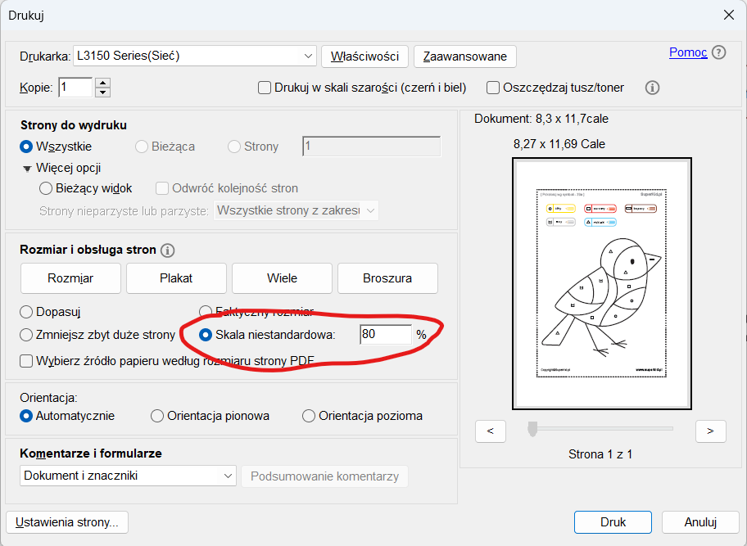This screenshot has height=546, width=747.
Task: Choose the Dopasuj scaling option
Action: pyautogui.click(x=26, y=312)
